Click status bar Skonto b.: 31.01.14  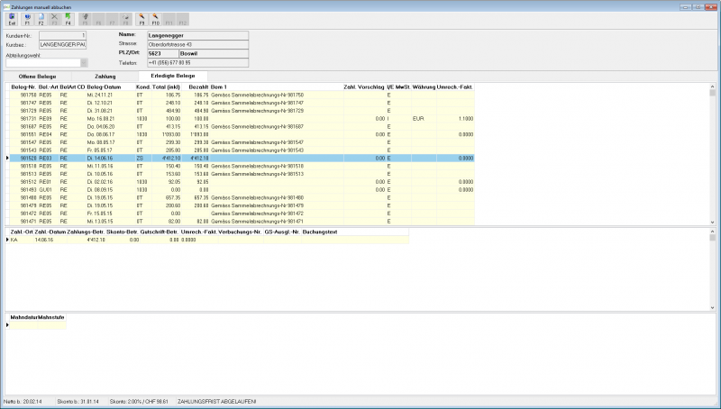coord(78,402)
